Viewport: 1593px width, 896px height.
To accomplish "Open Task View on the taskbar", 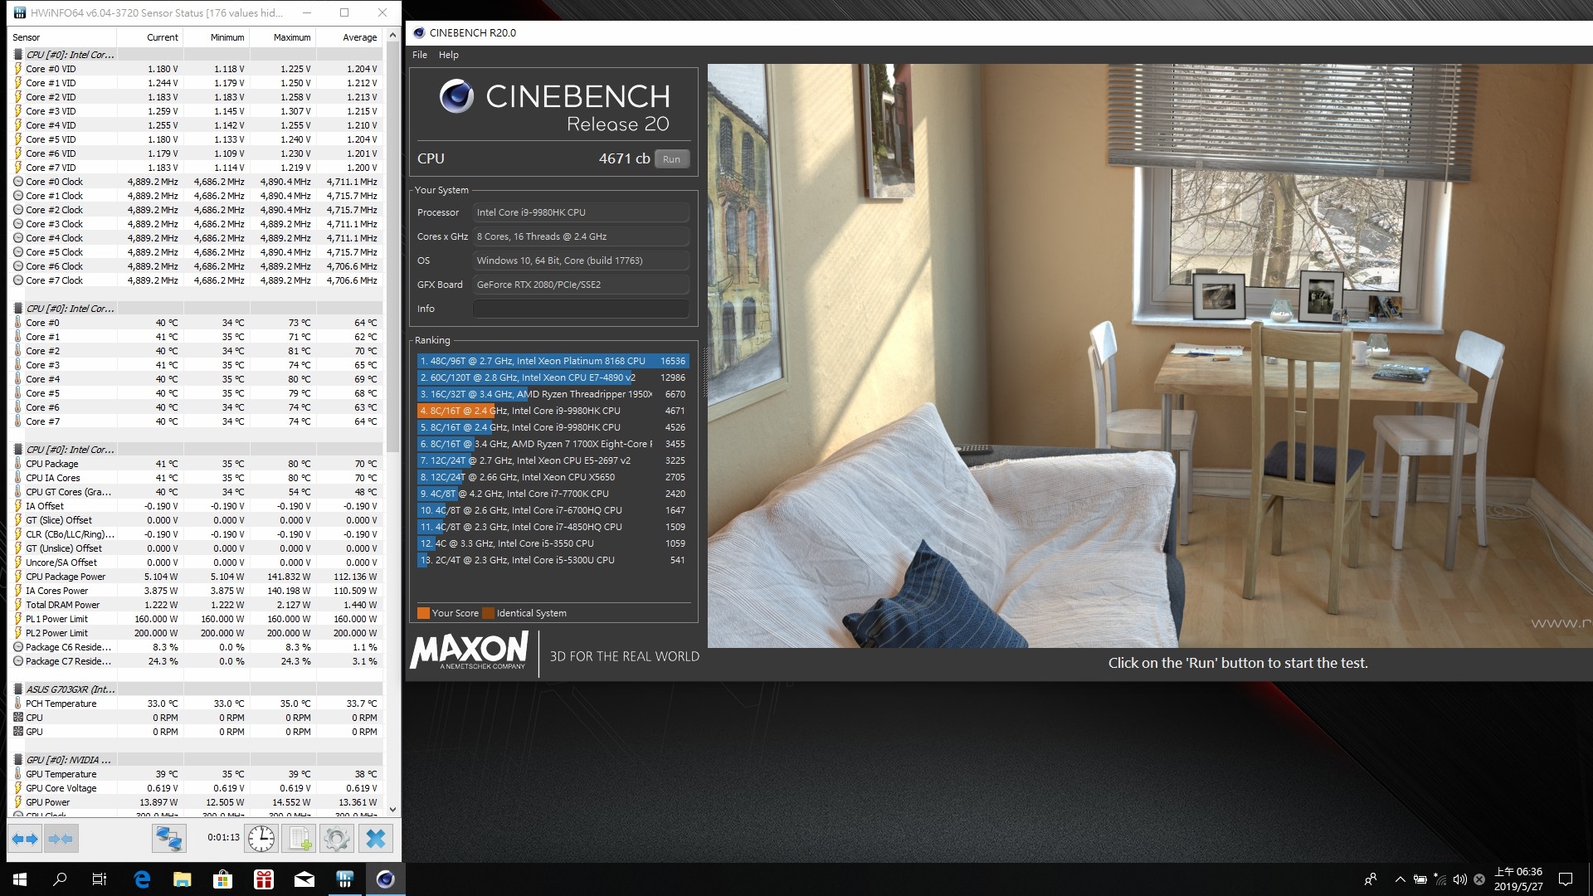I will coord(100,879).
